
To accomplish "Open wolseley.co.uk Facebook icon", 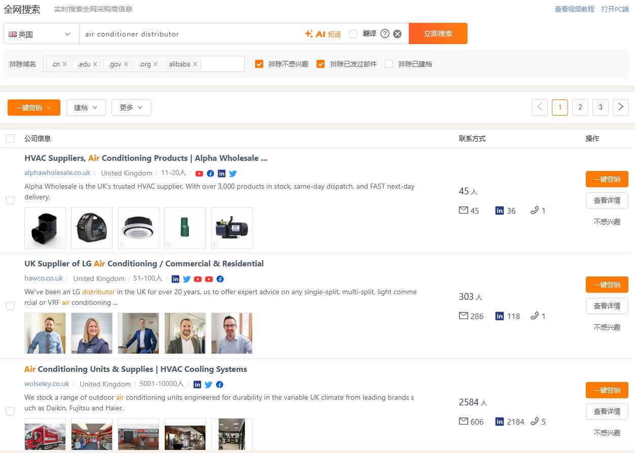I will coord(220,385).
